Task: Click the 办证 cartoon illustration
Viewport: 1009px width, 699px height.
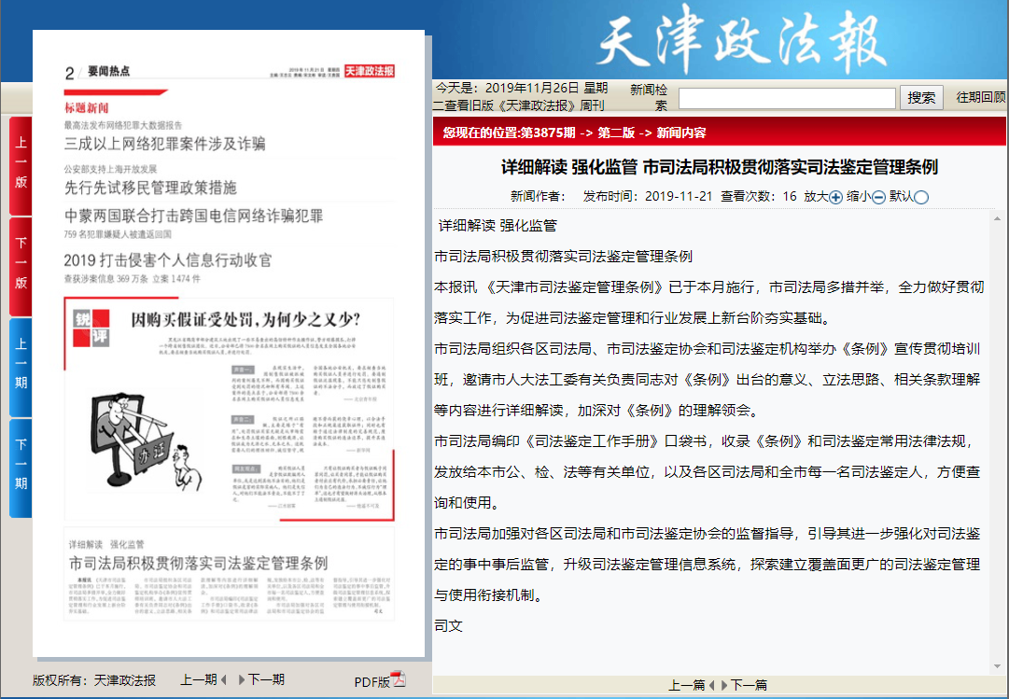Action: (146, 441)
